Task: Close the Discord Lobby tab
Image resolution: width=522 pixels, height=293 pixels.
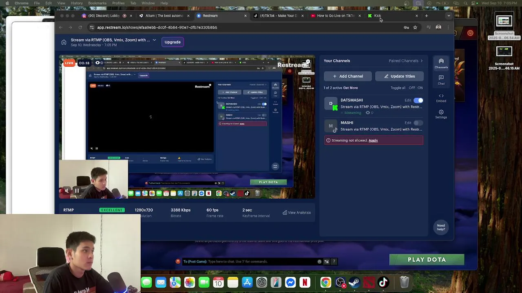Action: (x=131, y=15)
